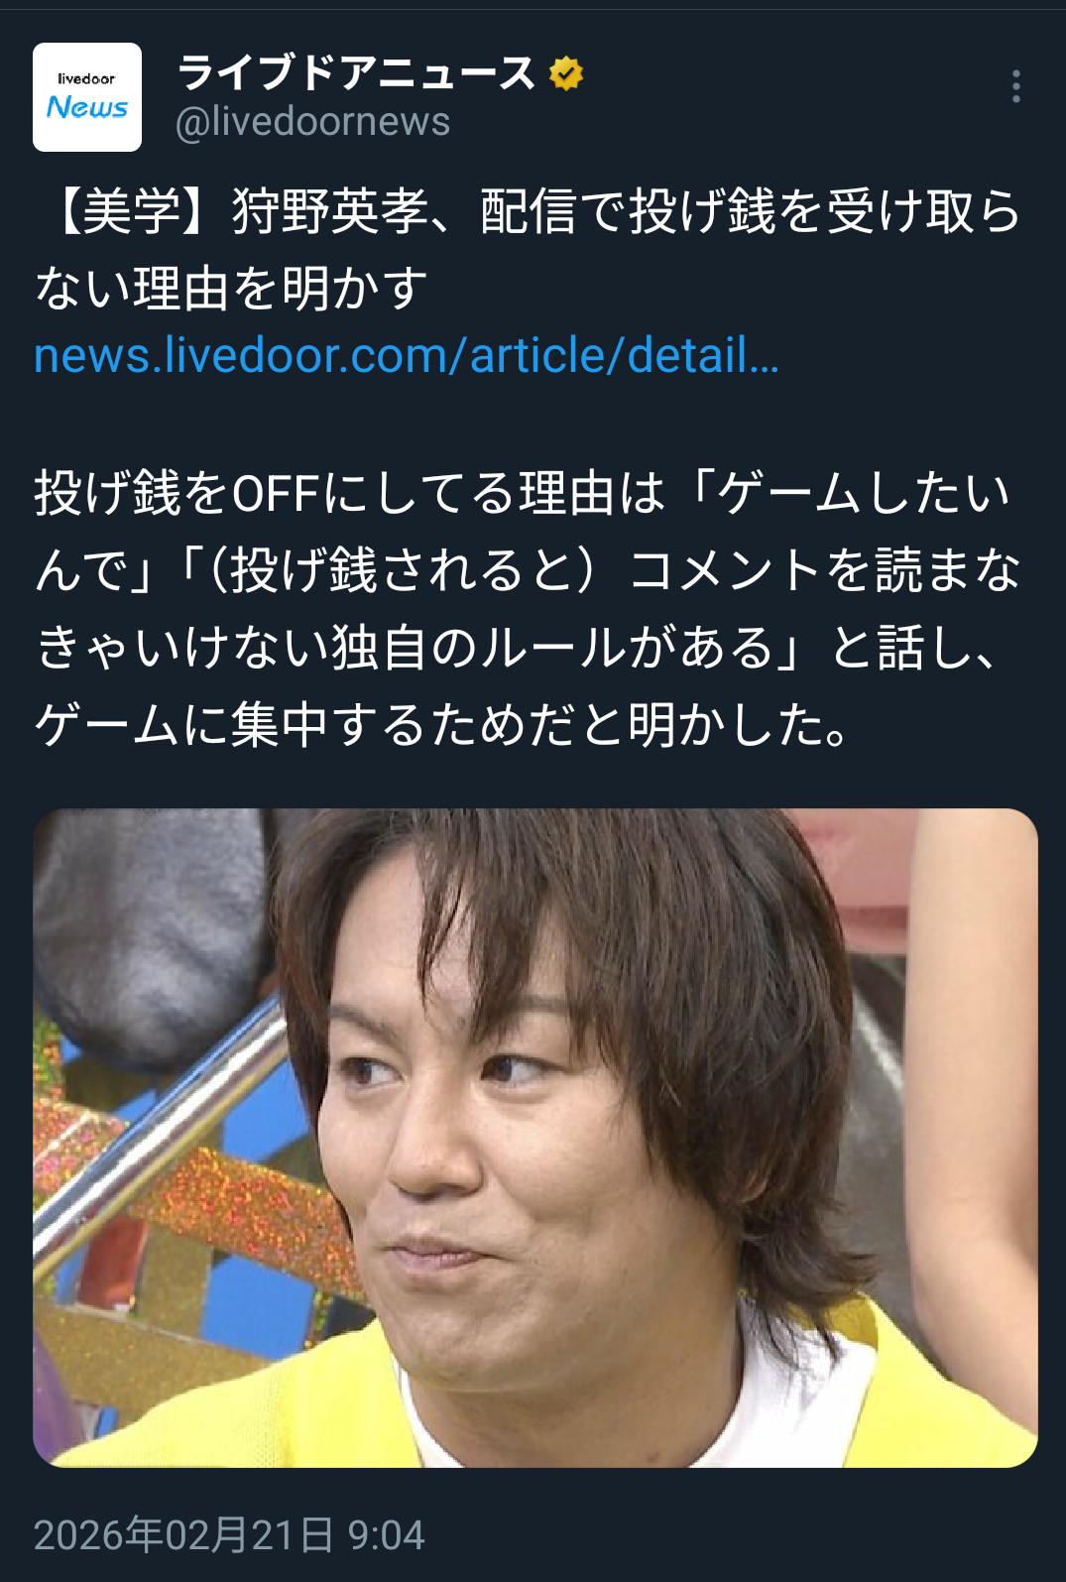Click the name 狩野英孝 in the headline
The height and width of the screenshot is (1582, 1066).
[330, 211]
